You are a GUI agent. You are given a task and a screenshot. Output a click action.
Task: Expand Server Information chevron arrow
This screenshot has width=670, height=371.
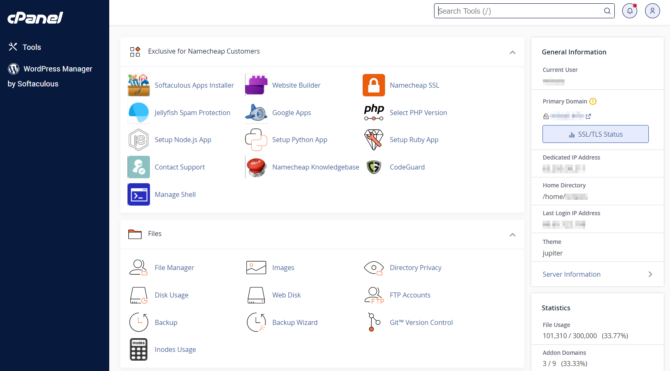coord(650,274)
